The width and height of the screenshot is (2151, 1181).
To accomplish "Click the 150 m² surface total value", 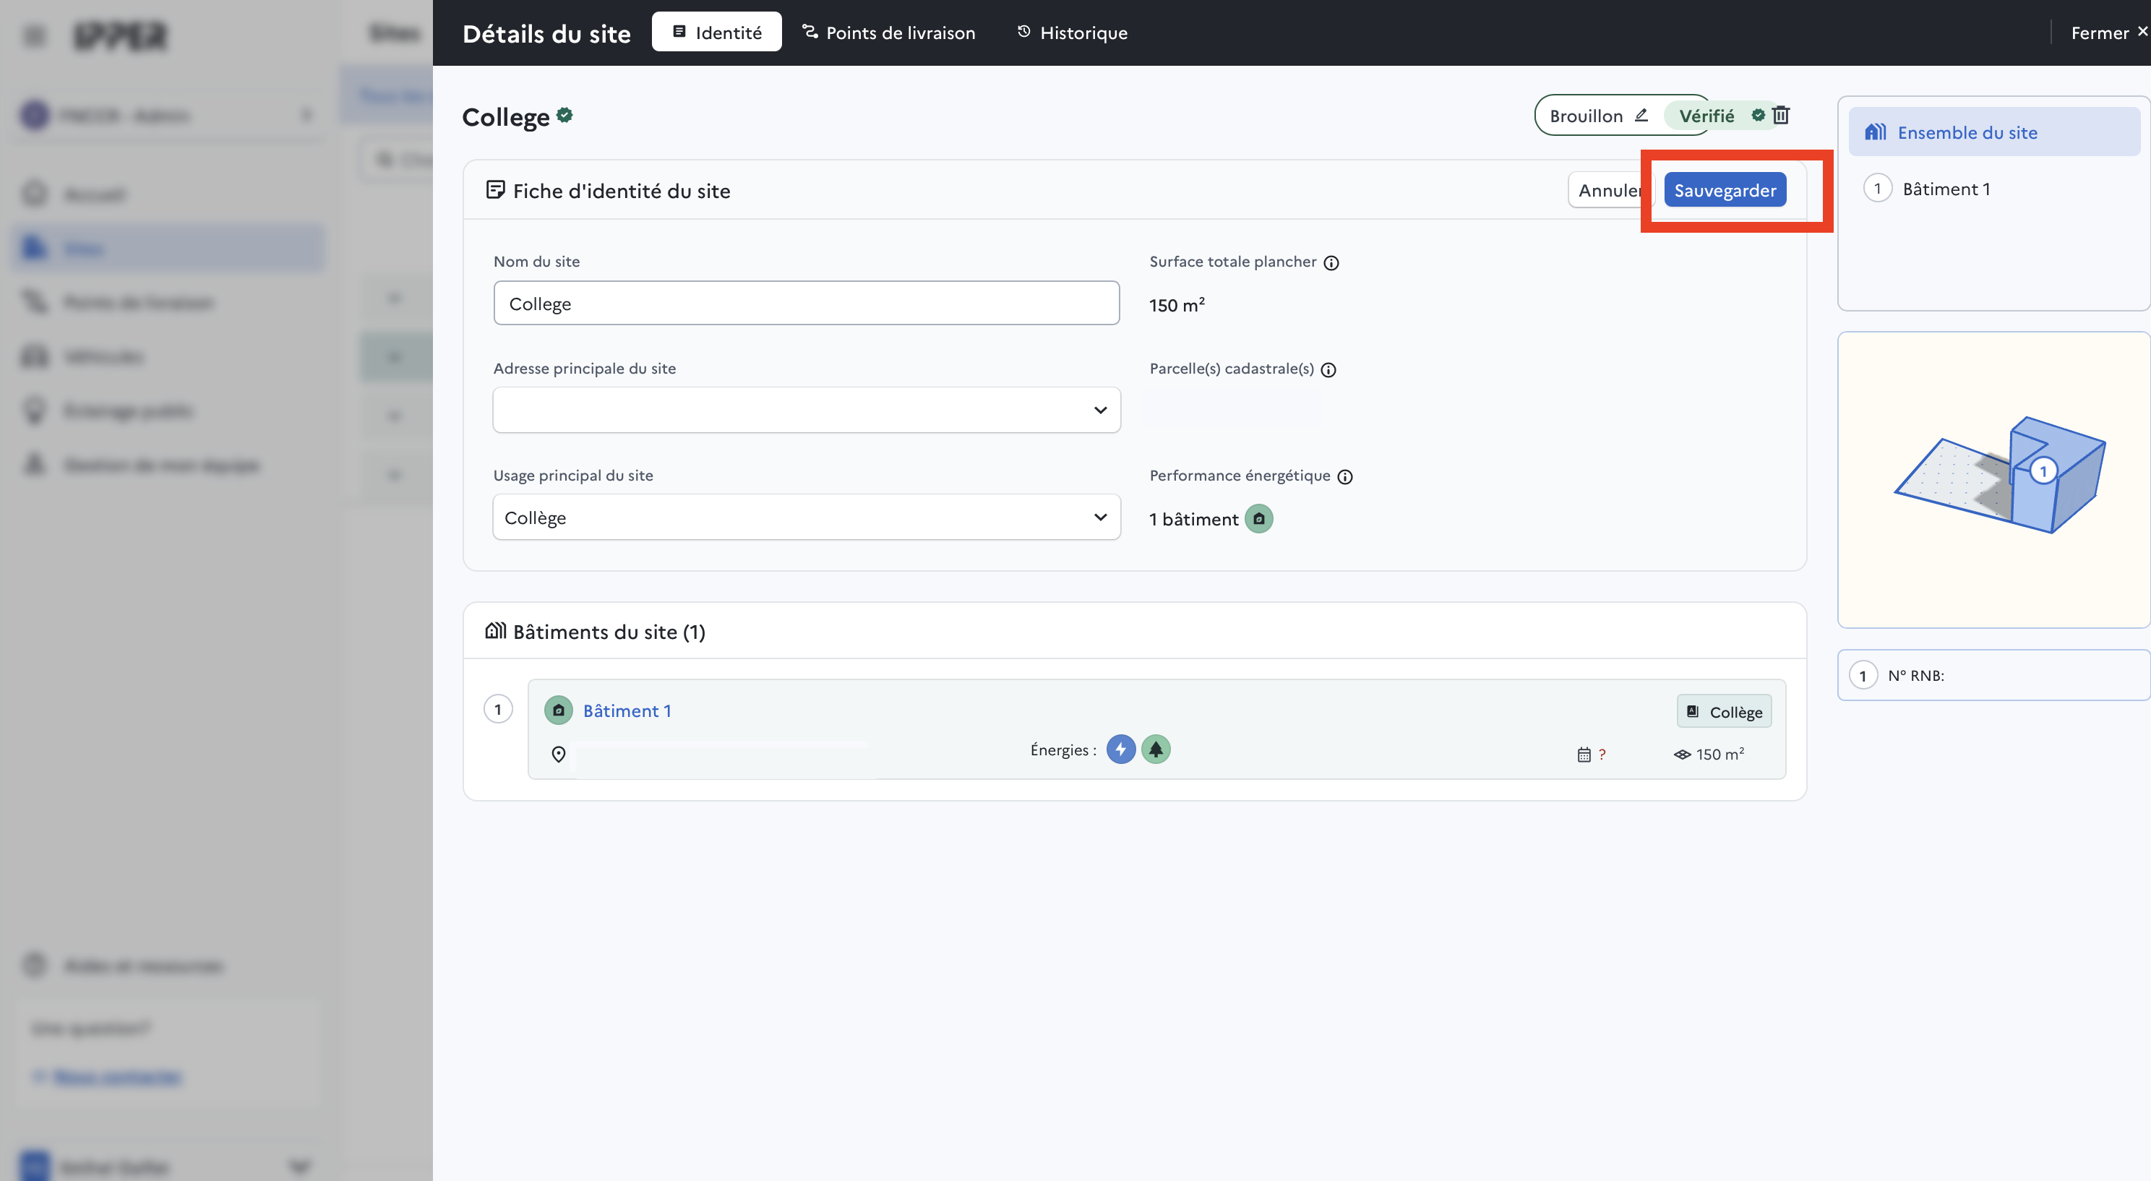I will 1177,305.
